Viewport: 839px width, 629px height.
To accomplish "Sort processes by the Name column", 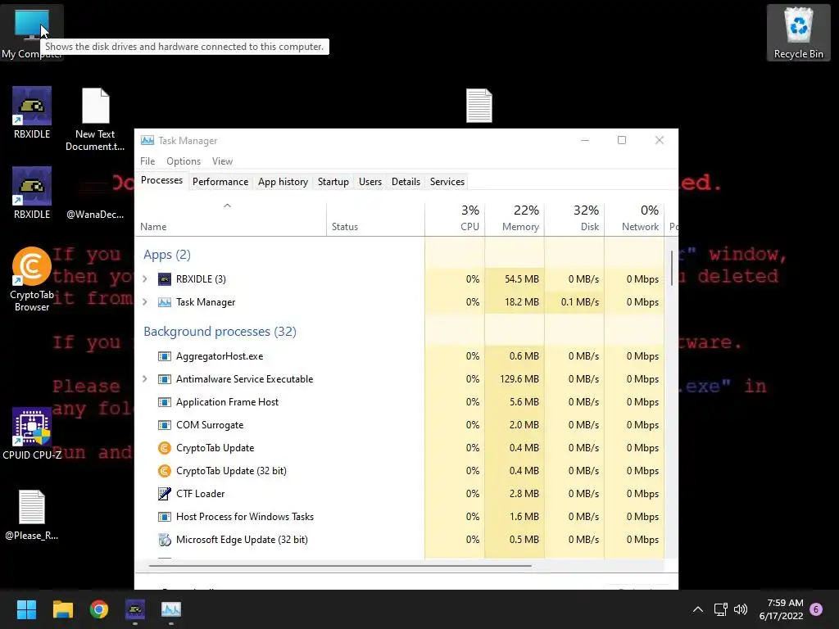I will point(230,219).
